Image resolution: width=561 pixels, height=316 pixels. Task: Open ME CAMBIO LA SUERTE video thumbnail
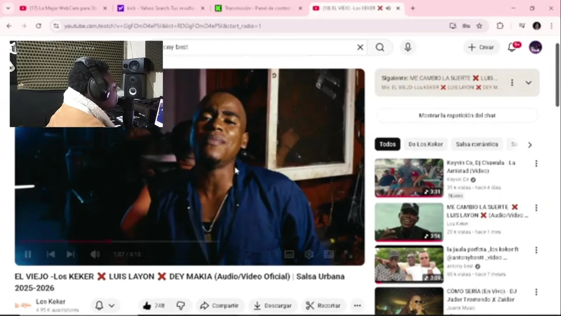pyautogui.click(x=409, y=222)
